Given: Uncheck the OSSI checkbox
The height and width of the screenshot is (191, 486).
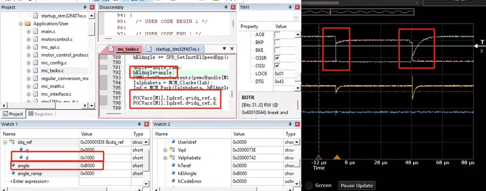Looking at the screenshot, I should 277,66.
